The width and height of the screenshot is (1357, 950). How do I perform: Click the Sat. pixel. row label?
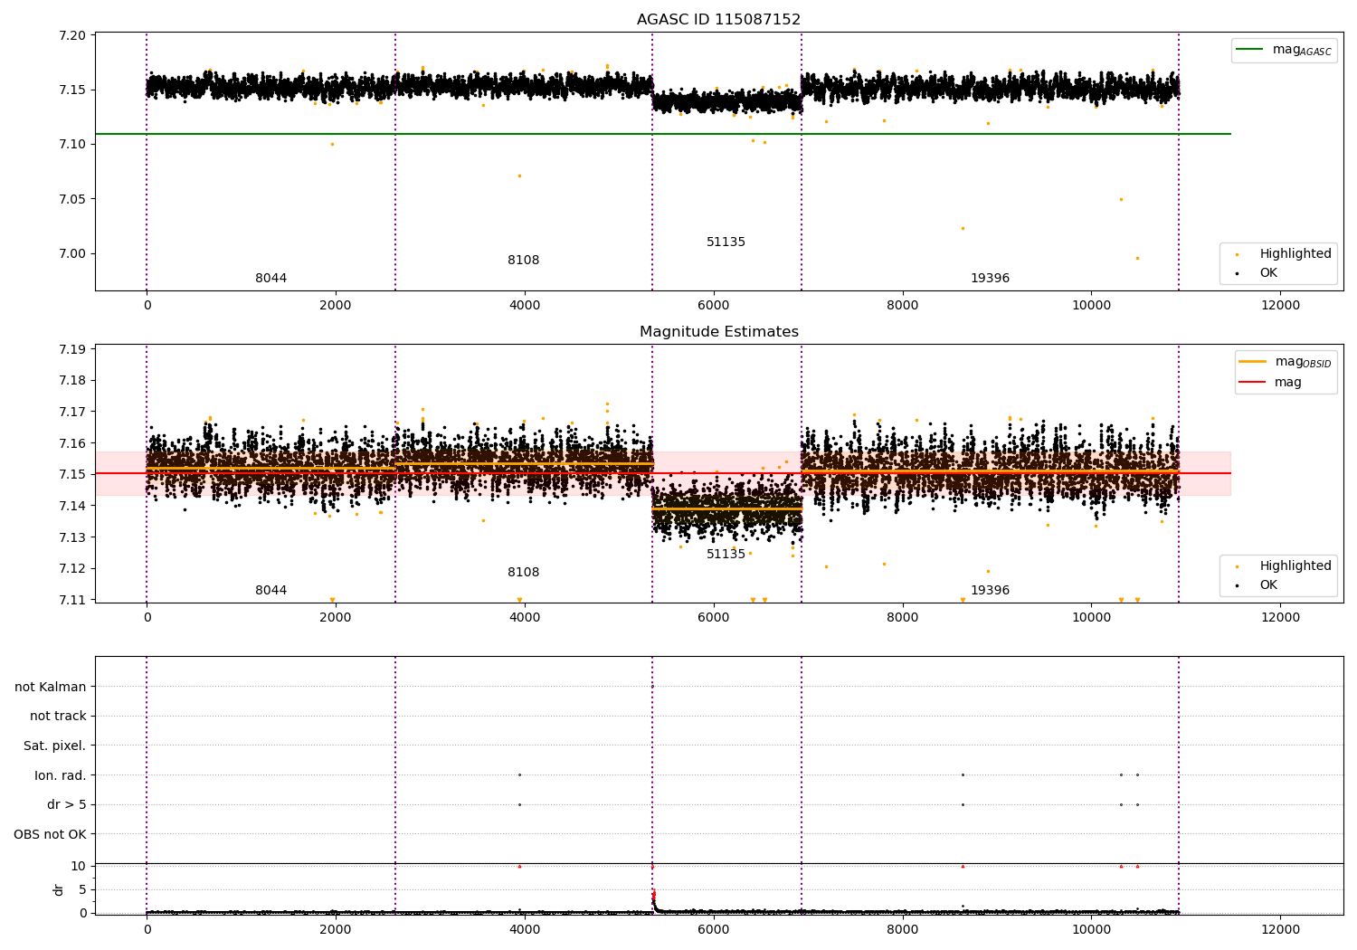click(55, 746)
